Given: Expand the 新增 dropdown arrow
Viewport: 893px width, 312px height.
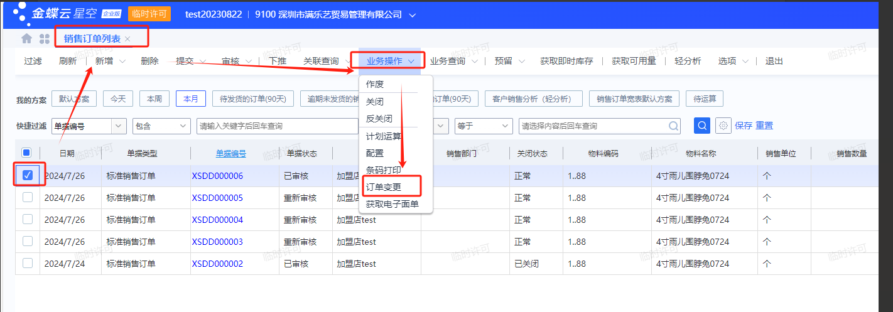Looking at the screenshot, I should point(122,62).
